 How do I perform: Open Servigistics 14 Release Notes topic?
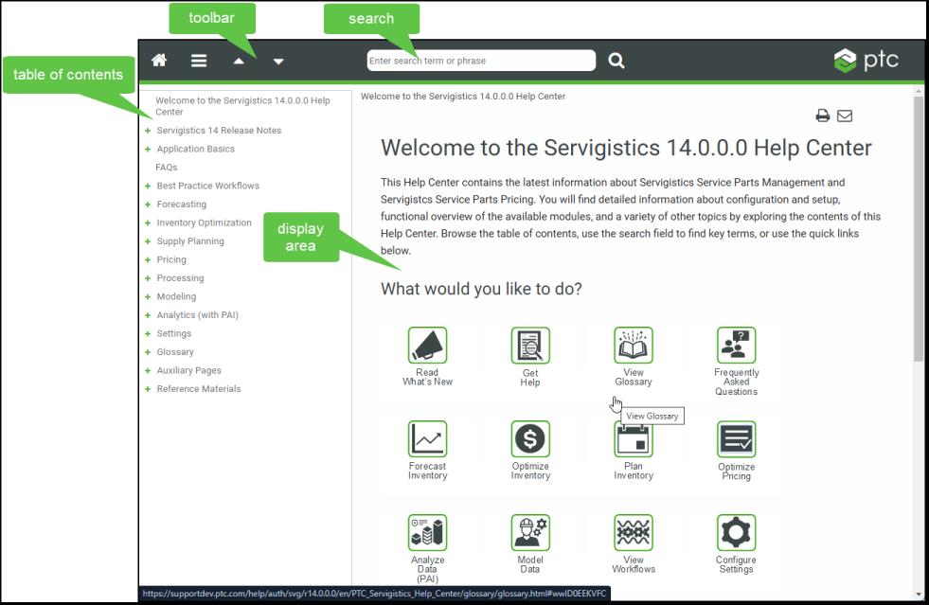[x=219, y=131]
